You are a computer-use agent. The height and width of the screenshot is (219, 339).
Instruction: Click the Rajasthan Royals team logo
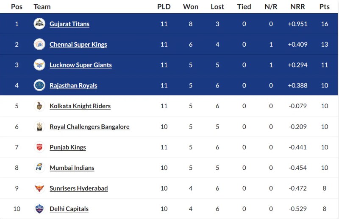[39, 85]
